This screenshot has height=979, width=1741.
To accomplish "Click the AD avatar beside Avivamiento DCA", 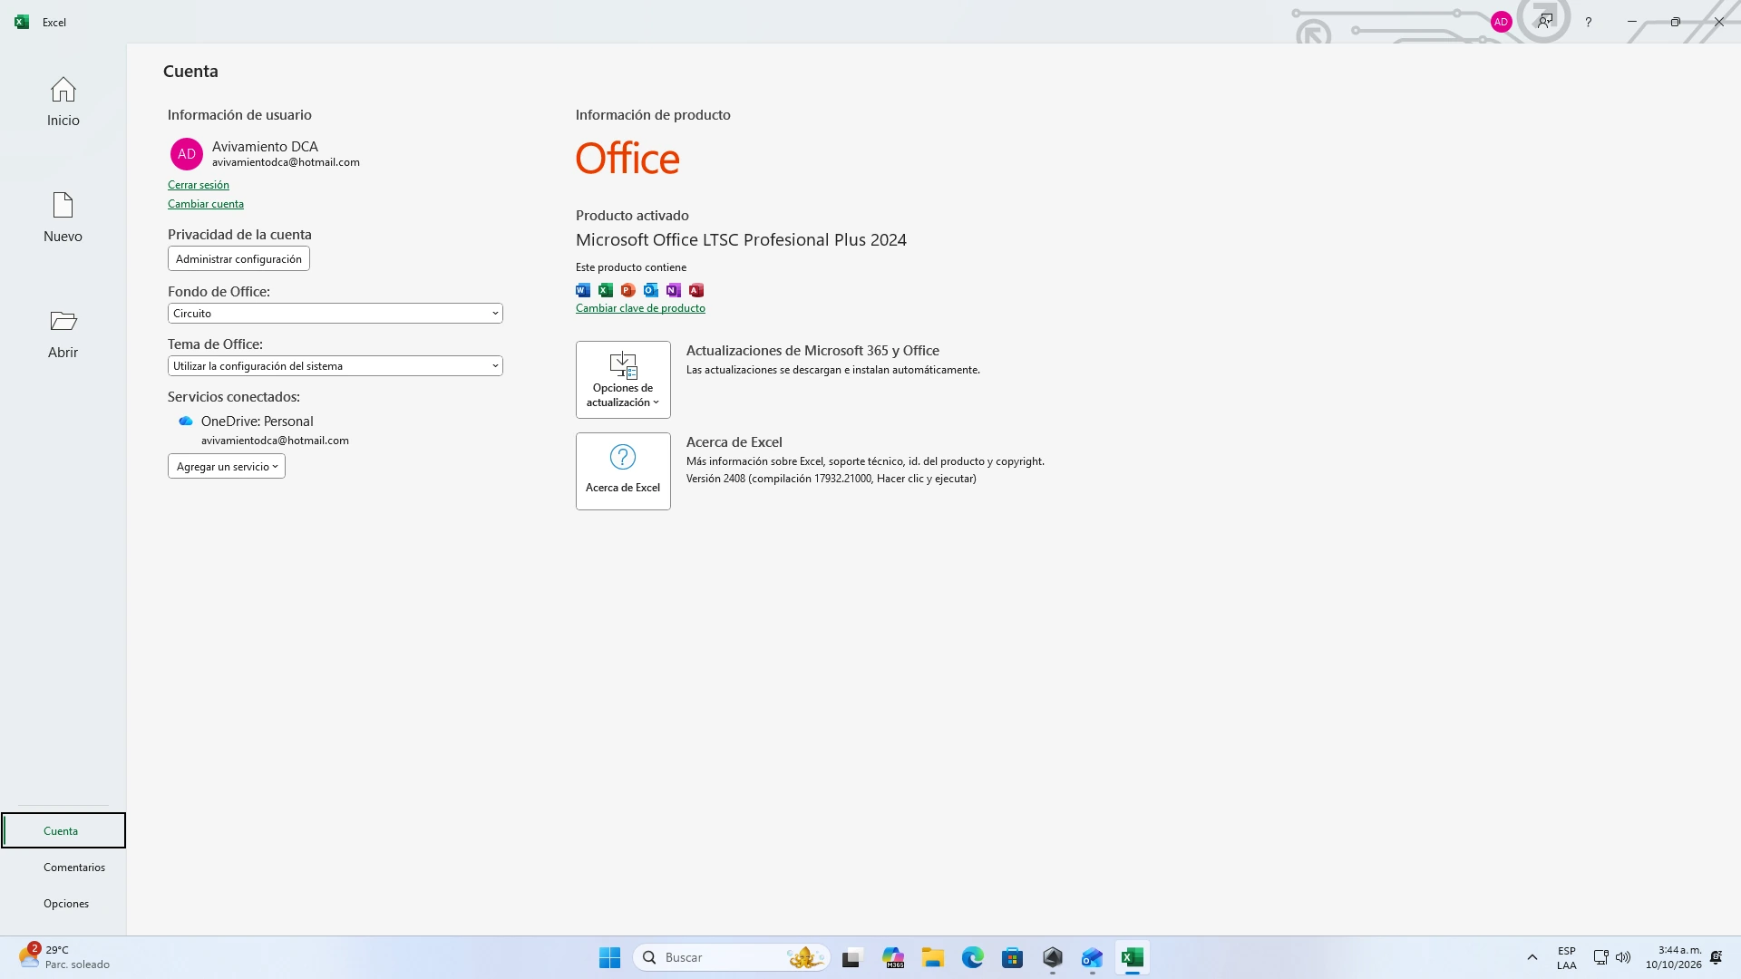I will [187, 154].
